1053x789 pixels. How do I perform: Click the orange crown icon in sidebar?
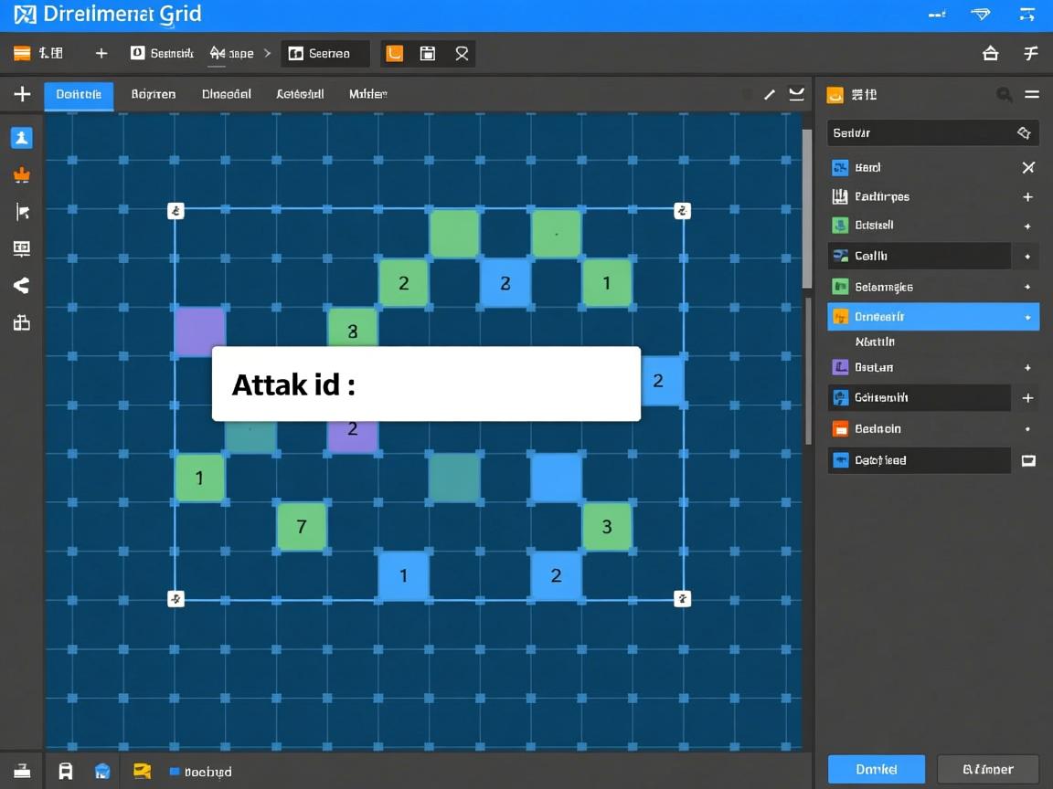pyautogui.click(x=21, y=175)
